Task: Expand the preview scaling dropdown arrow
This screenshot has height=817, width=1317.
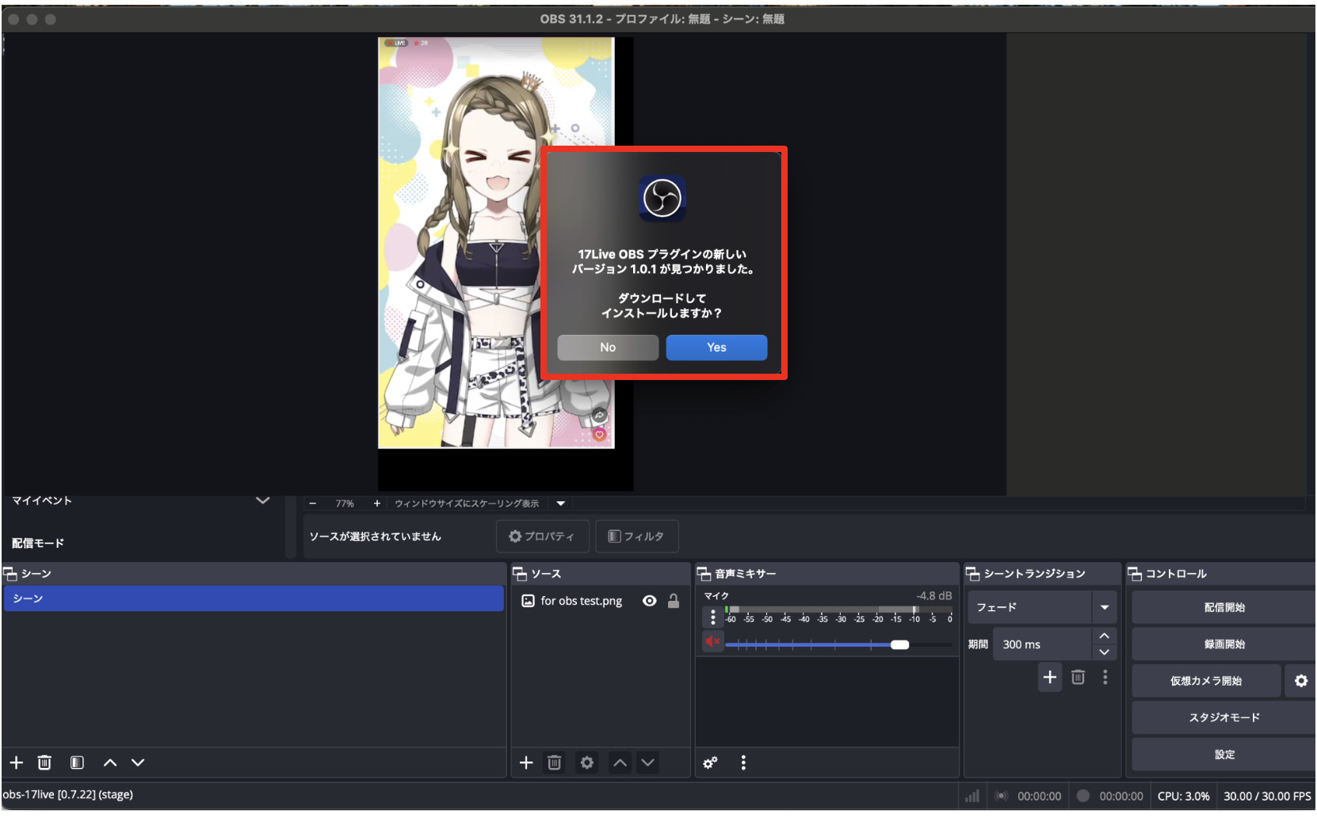Action: click(561, 503)
